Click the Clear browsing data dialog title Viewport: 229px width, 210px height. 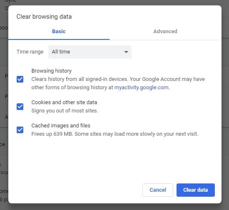44,17
